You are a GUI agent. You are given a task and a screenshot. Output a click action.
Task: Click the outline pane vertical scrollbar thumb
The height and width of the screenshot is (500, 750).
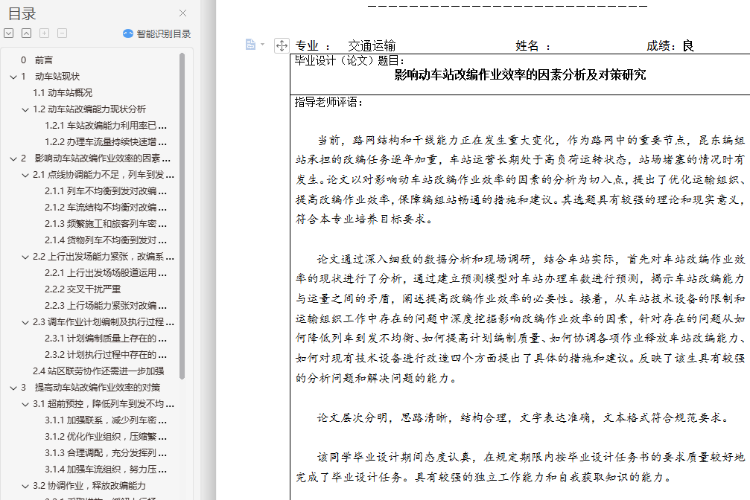point(182,216)
